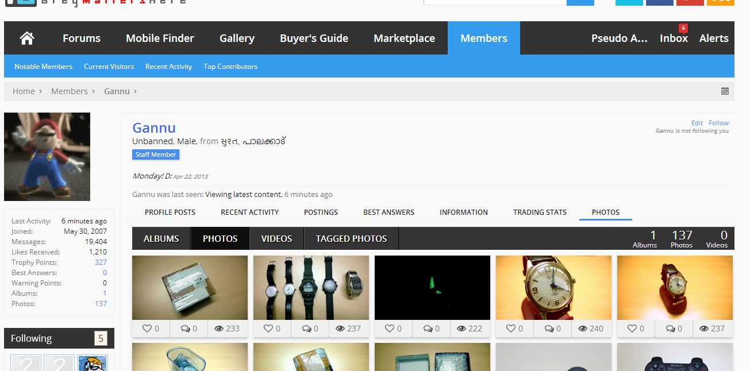
Task: Switch to Postings tab
Action: (321, 212)
